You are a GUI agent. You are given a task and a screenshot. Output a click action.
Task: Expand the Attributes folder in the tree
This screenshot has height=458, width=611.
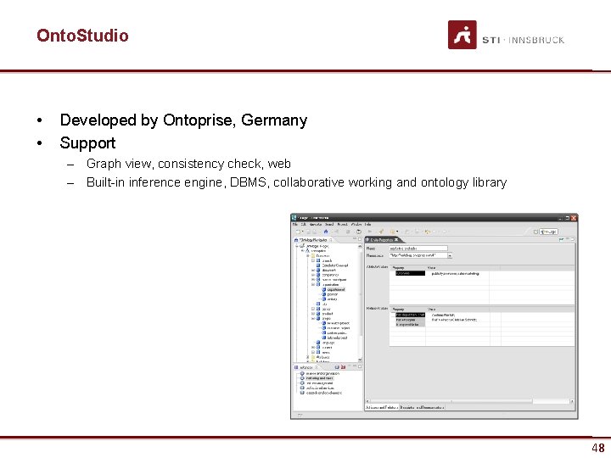(x=307, y=357)
